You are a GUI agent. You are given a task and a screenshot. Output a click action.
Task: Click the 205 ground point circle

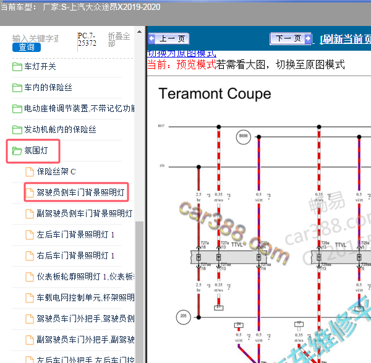tap(184, 317)
